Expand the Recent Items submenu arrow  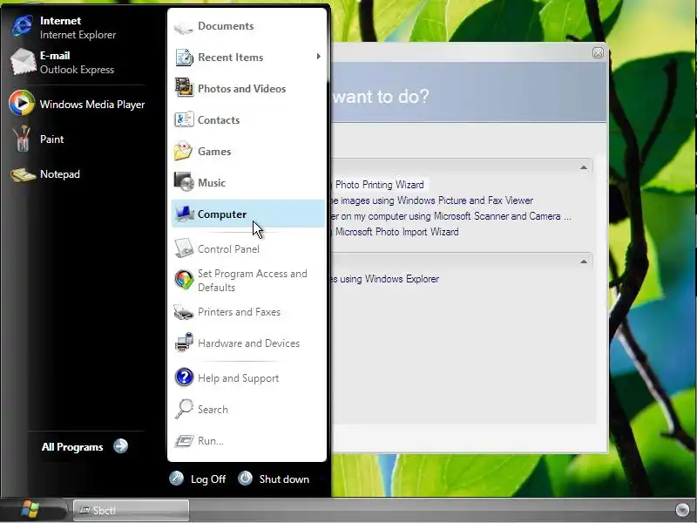318,56
